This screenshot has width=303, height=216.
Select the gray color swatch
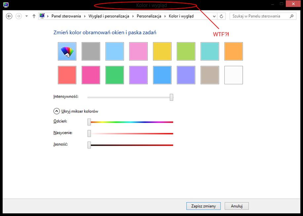91,51
